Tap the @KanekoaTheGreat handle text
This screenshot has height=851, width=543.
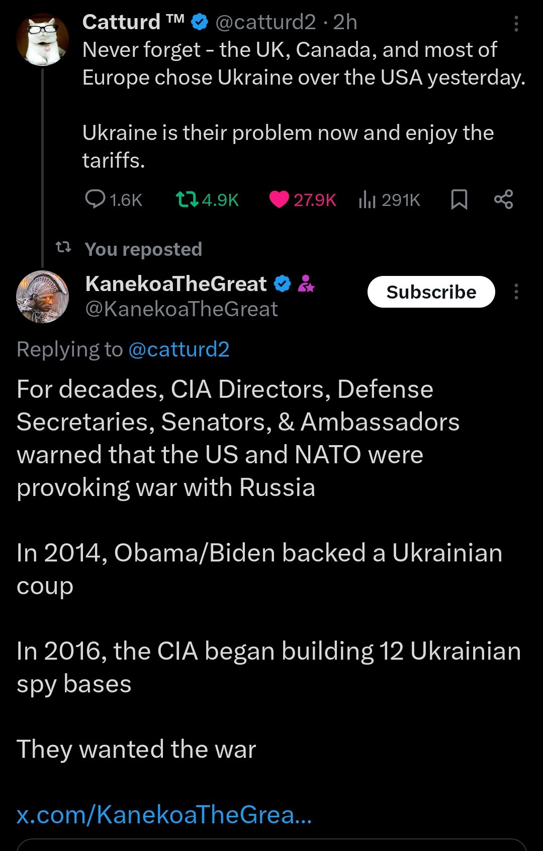(x=182, y=309)
